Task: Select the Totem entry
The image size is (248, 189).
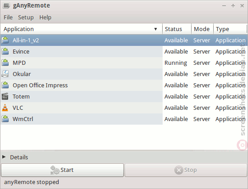Action: [x=21, y=97]
